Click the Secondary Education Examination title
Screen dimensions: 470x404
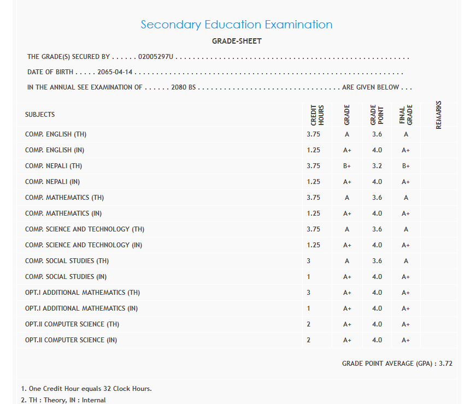[236, 25]
